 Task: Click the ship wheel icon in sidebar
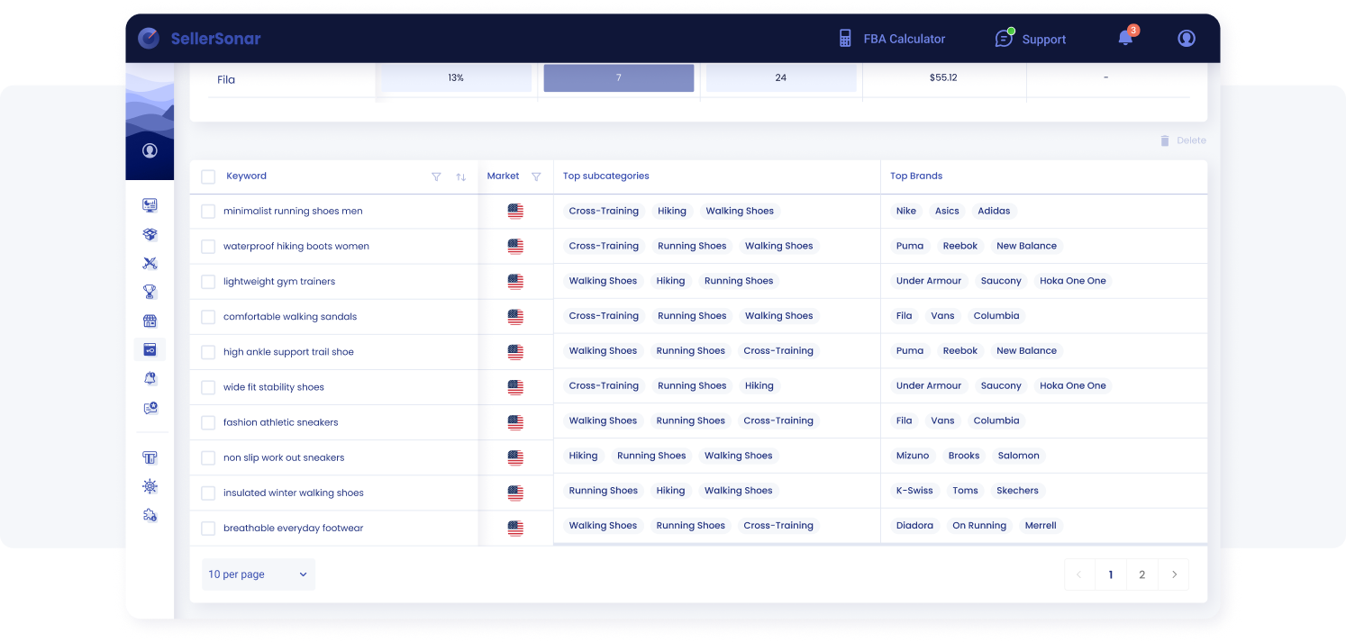150,486
